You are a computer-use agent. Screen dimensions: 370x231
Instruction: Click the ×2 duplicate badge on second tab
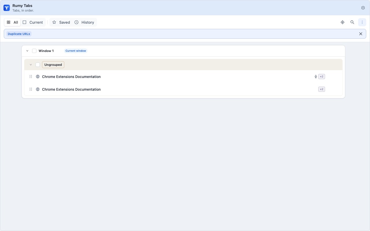tap(321, 89)
